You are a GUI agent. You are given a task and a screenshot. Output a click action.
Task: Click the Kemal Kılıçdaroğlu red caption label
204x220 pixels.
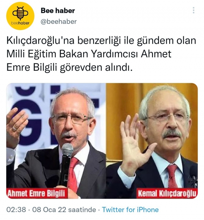167,194
